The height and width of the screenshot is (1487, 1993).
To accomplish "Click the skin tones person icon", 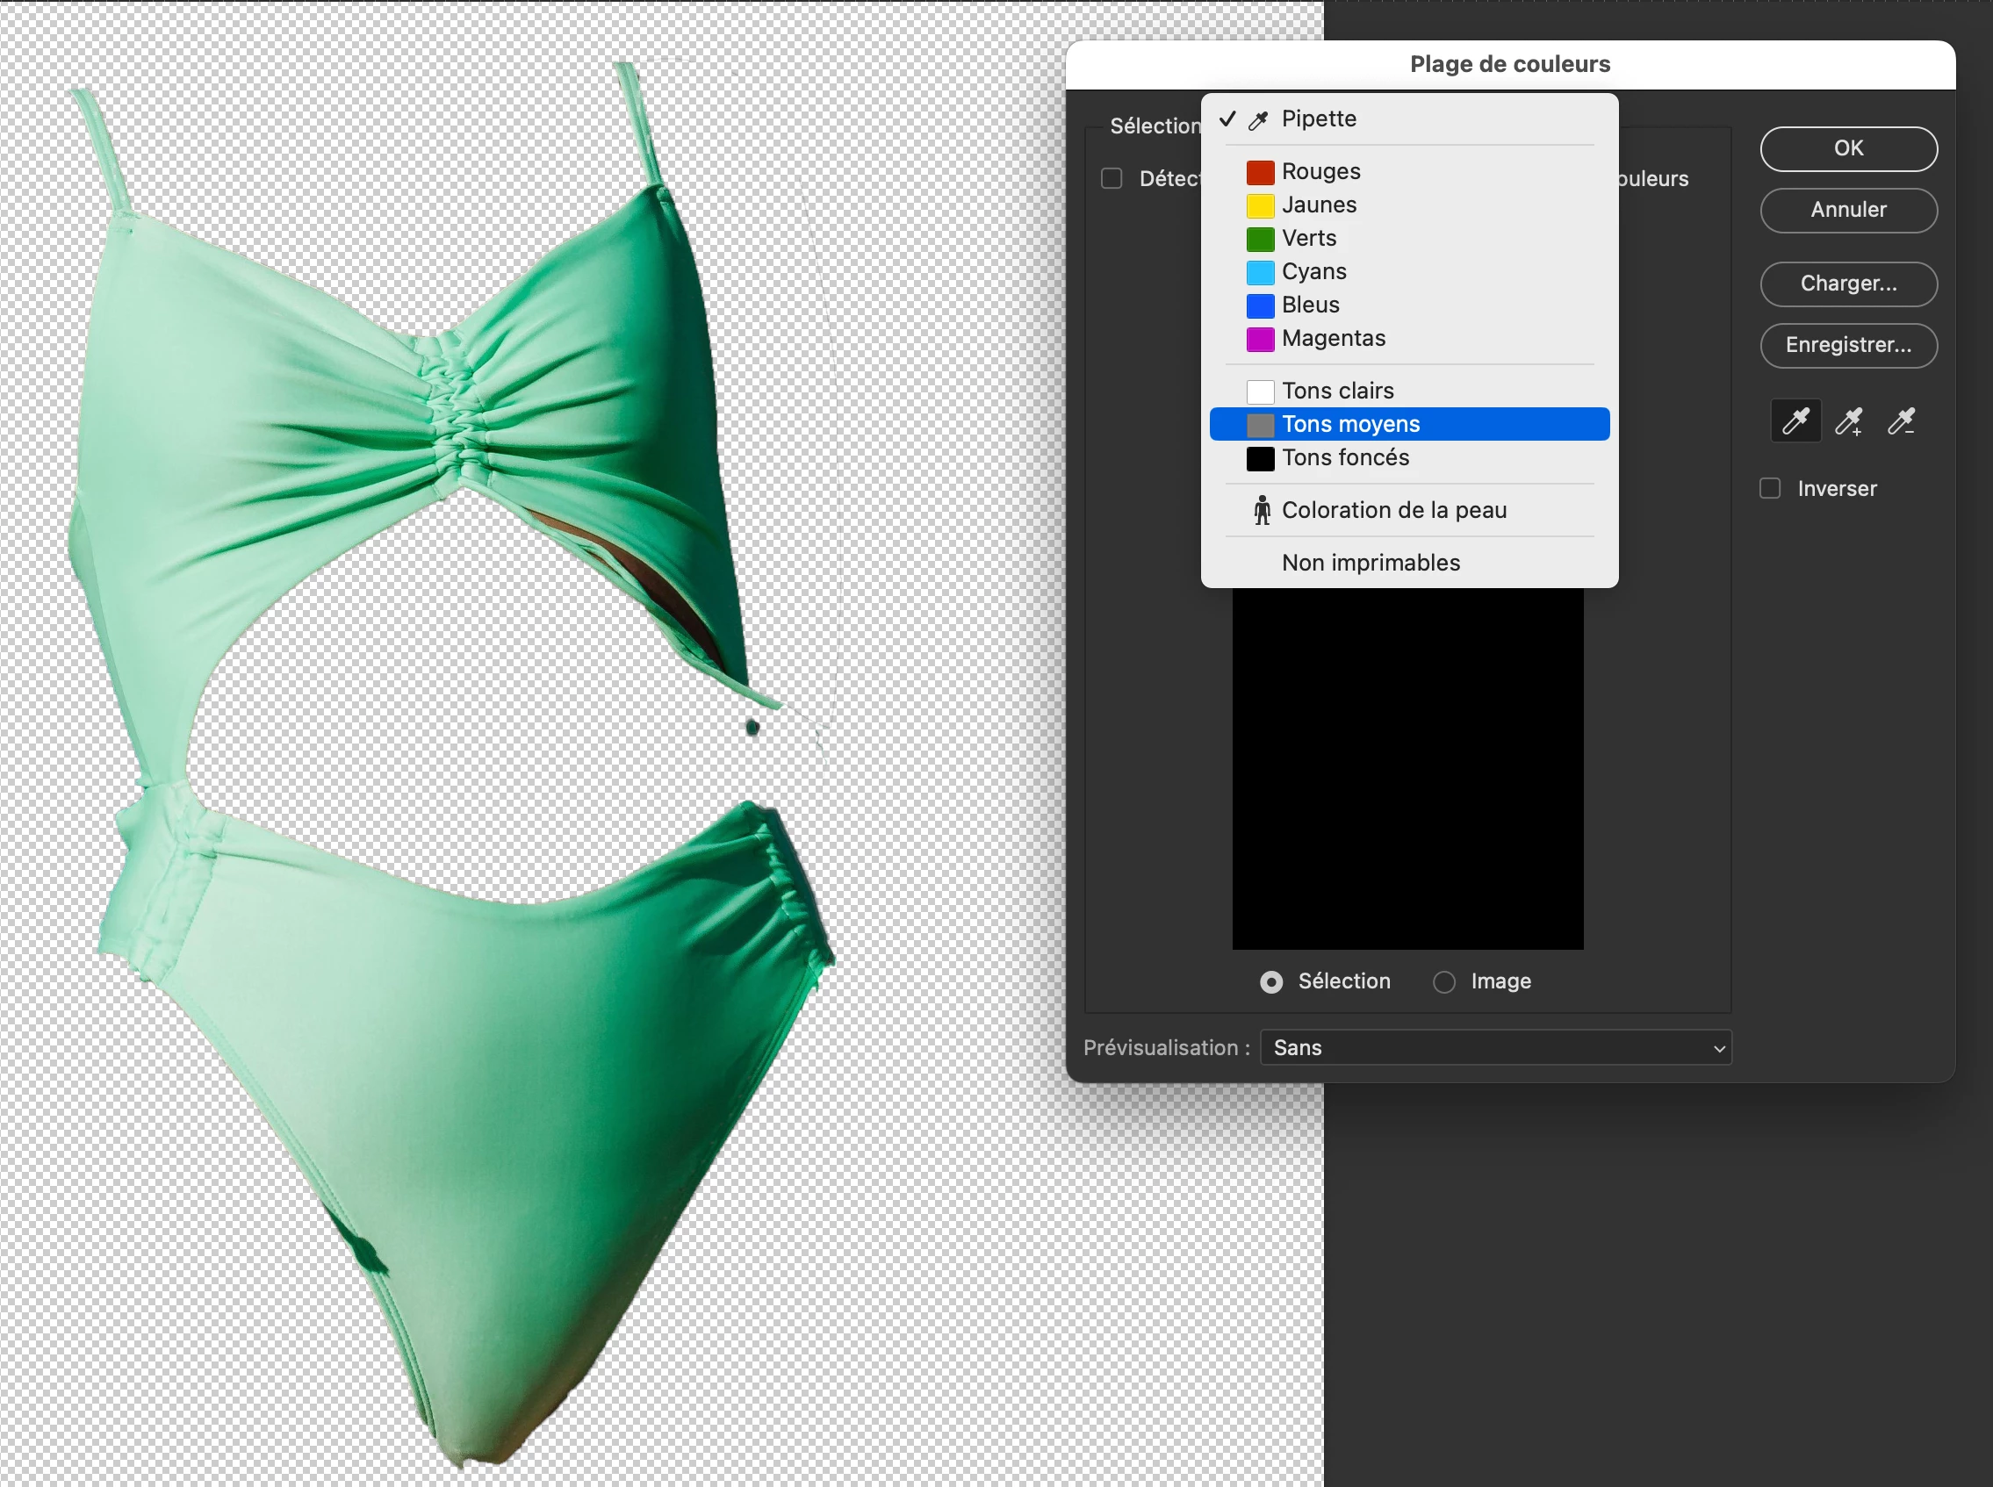I will 1262,510.
